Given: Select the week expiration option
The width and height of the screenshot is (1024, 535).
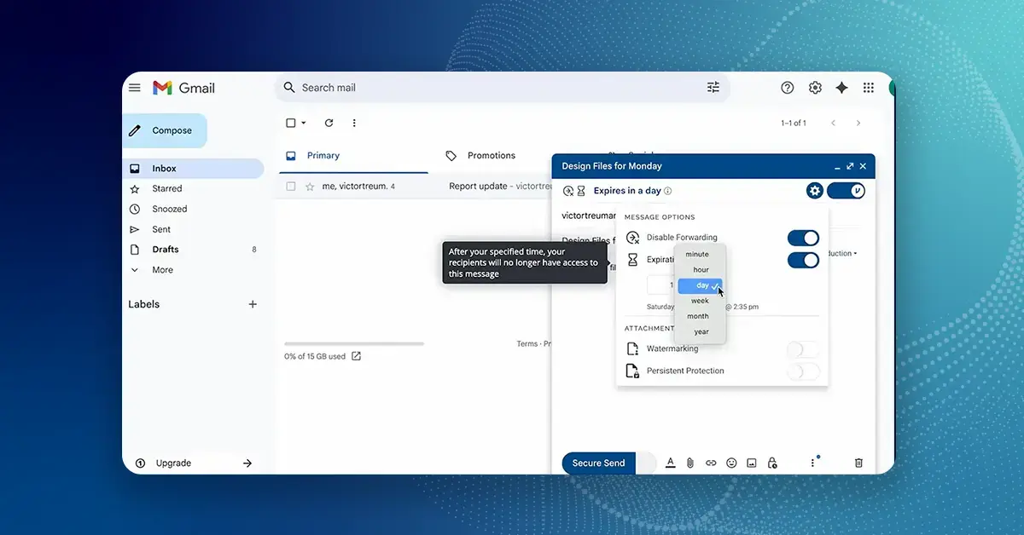Looking at the screenshot, I should [698, 301].
